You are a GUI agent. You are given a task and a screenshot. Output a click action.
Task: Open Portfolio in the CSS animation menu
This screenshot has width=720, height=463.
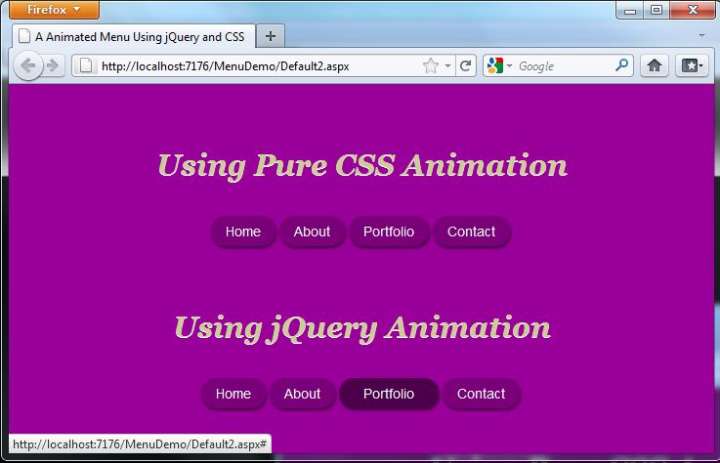click(389, 231)
